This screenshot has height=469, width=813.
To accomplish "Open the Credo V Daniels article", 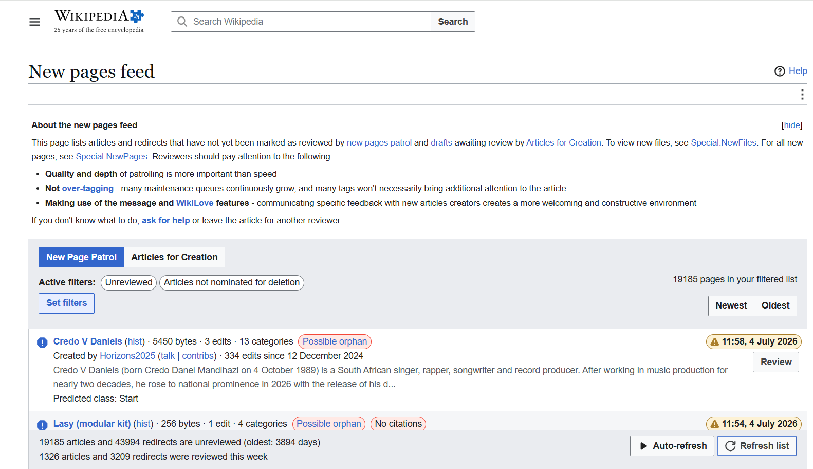I will tap(88, 341).
